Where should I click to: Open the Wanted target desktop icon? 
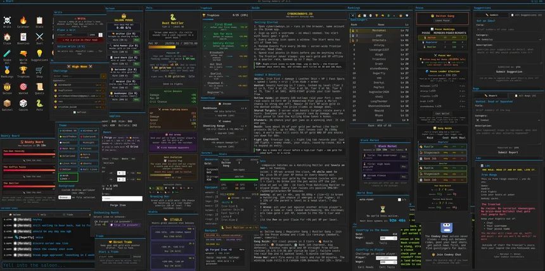point(23,88)
